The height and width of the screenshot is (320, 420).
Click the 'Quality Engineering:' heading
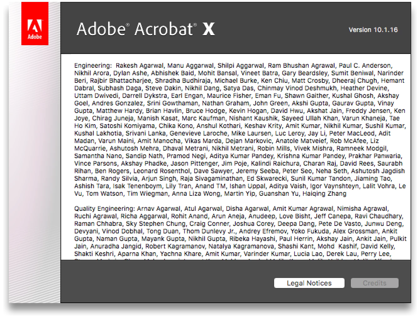point(105,209)
